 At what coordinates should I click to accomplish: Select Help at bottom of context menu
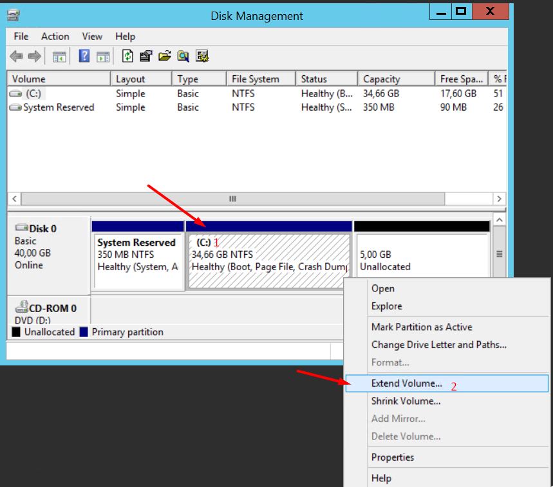point(447,478)
